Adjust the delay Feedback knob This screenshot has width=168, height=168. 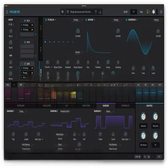point(68,63)
